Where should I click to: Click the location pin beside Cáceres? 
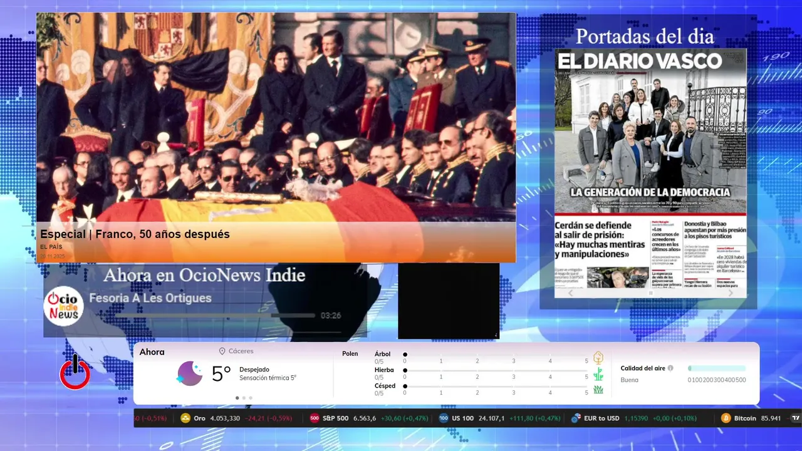pos(222,351)
